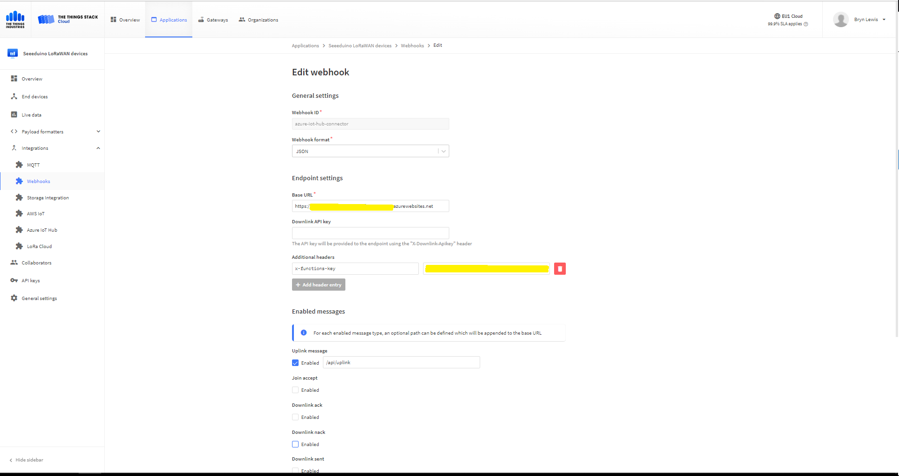
Task: Click the Collaborators people icon
Action: 14,263
